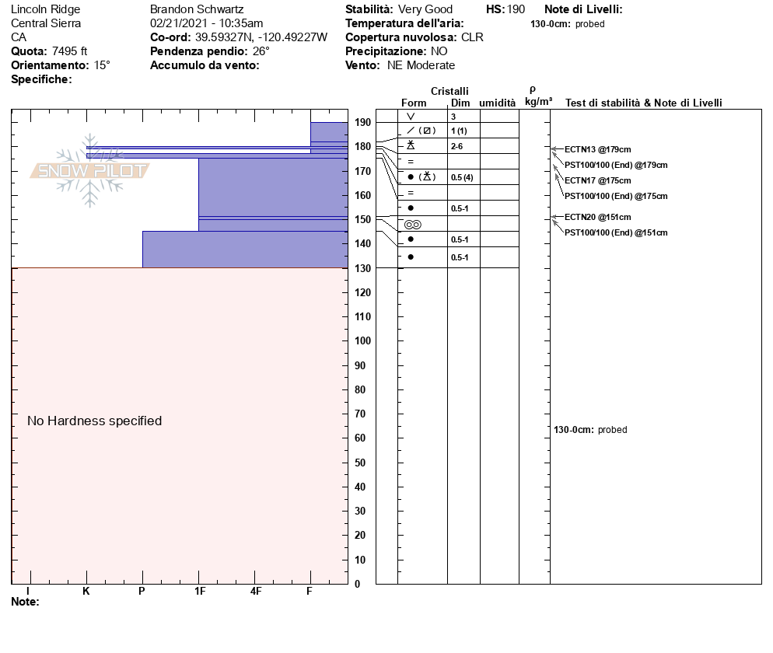This screenshot has width=773, height=653.
Task: Click the double-circle melt-freeze crust symbol
Action: click(x=412, y=224)
